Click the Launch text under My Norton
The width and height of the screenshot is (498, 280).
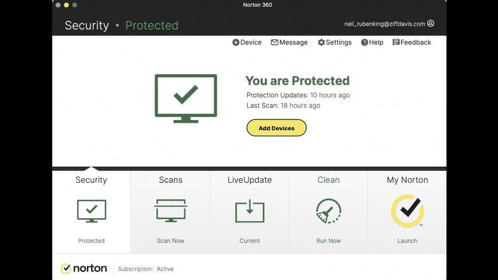pyautogui.click(x=408, y=241)
